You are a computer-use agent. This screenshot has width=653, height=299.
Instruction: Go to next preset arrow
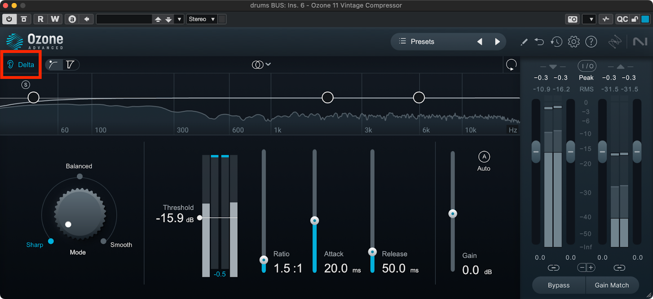coord(497,42)
